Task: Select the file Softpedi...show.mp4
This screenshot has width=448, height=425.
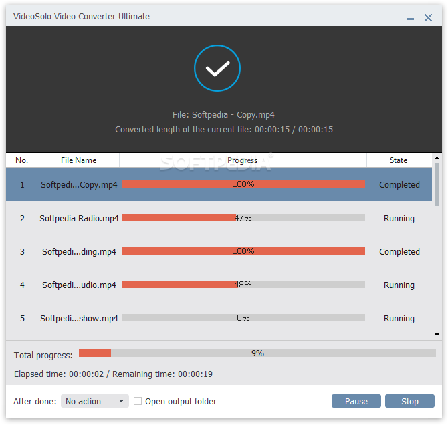Action: click(x=79, y=319)
